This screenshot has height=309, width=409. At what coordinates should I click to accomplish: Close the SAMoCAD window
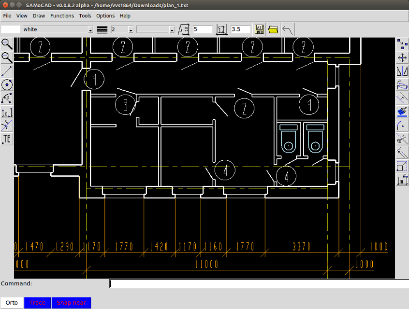point(5,5)
